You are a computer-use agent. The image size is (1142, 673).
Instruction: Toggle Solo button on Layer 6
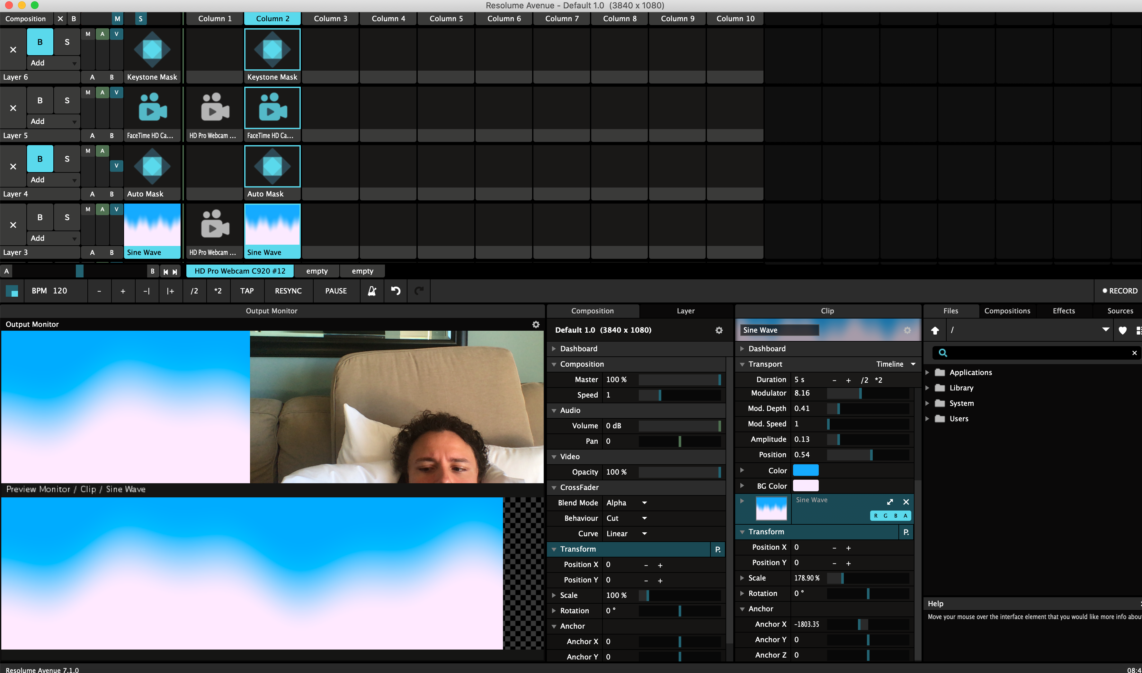(67, 42)
